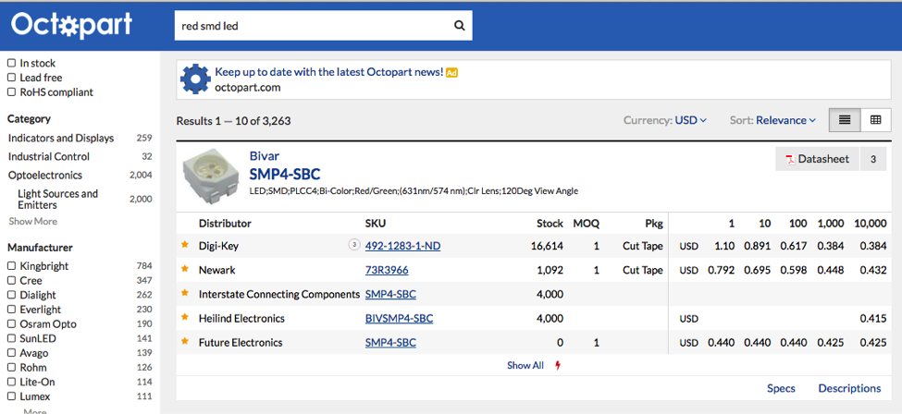Image resolution: width=902 pixels, height=414 pixels.
Task: Click star icon beside Future Electronics
Action: [185, 341]
